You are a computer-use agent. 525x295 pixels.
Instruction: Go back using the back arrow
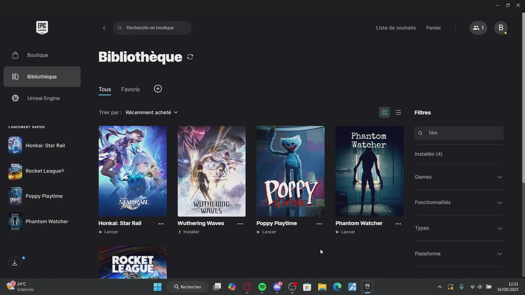pyautogui.click(x=104, y=28)
